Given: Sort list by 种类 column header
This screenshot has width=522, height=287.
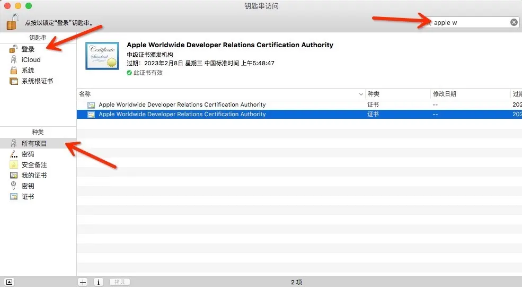Looking at the screenshot, I should 397,94.
